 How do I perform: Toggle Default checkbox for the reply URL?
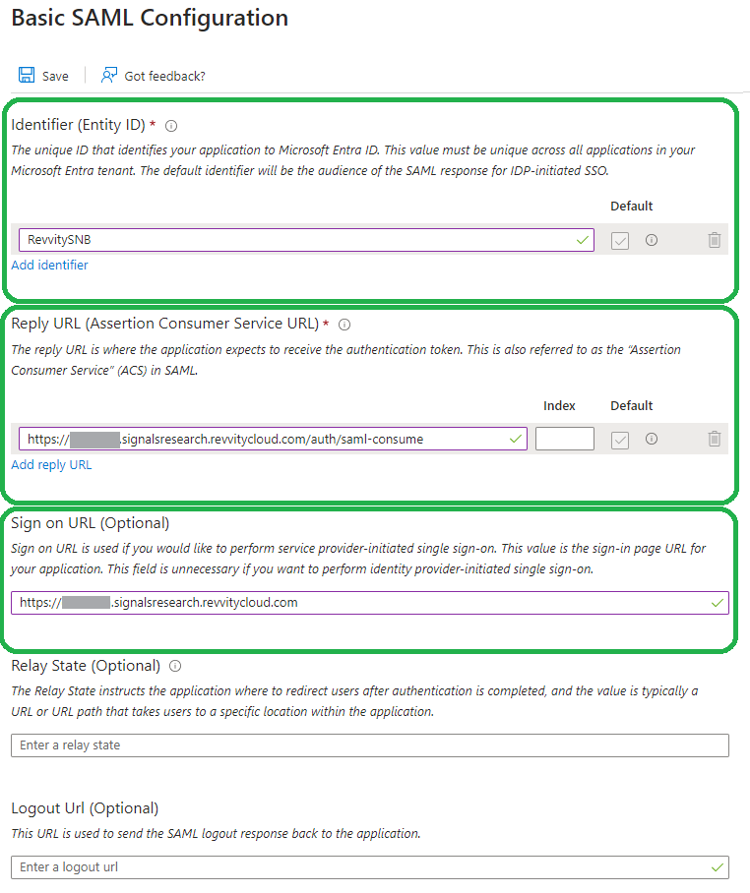[620, 440]
